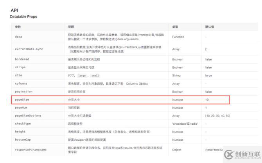262x163 pixels.
Task: Click the "size" parameter name
Action: [18, 75]
